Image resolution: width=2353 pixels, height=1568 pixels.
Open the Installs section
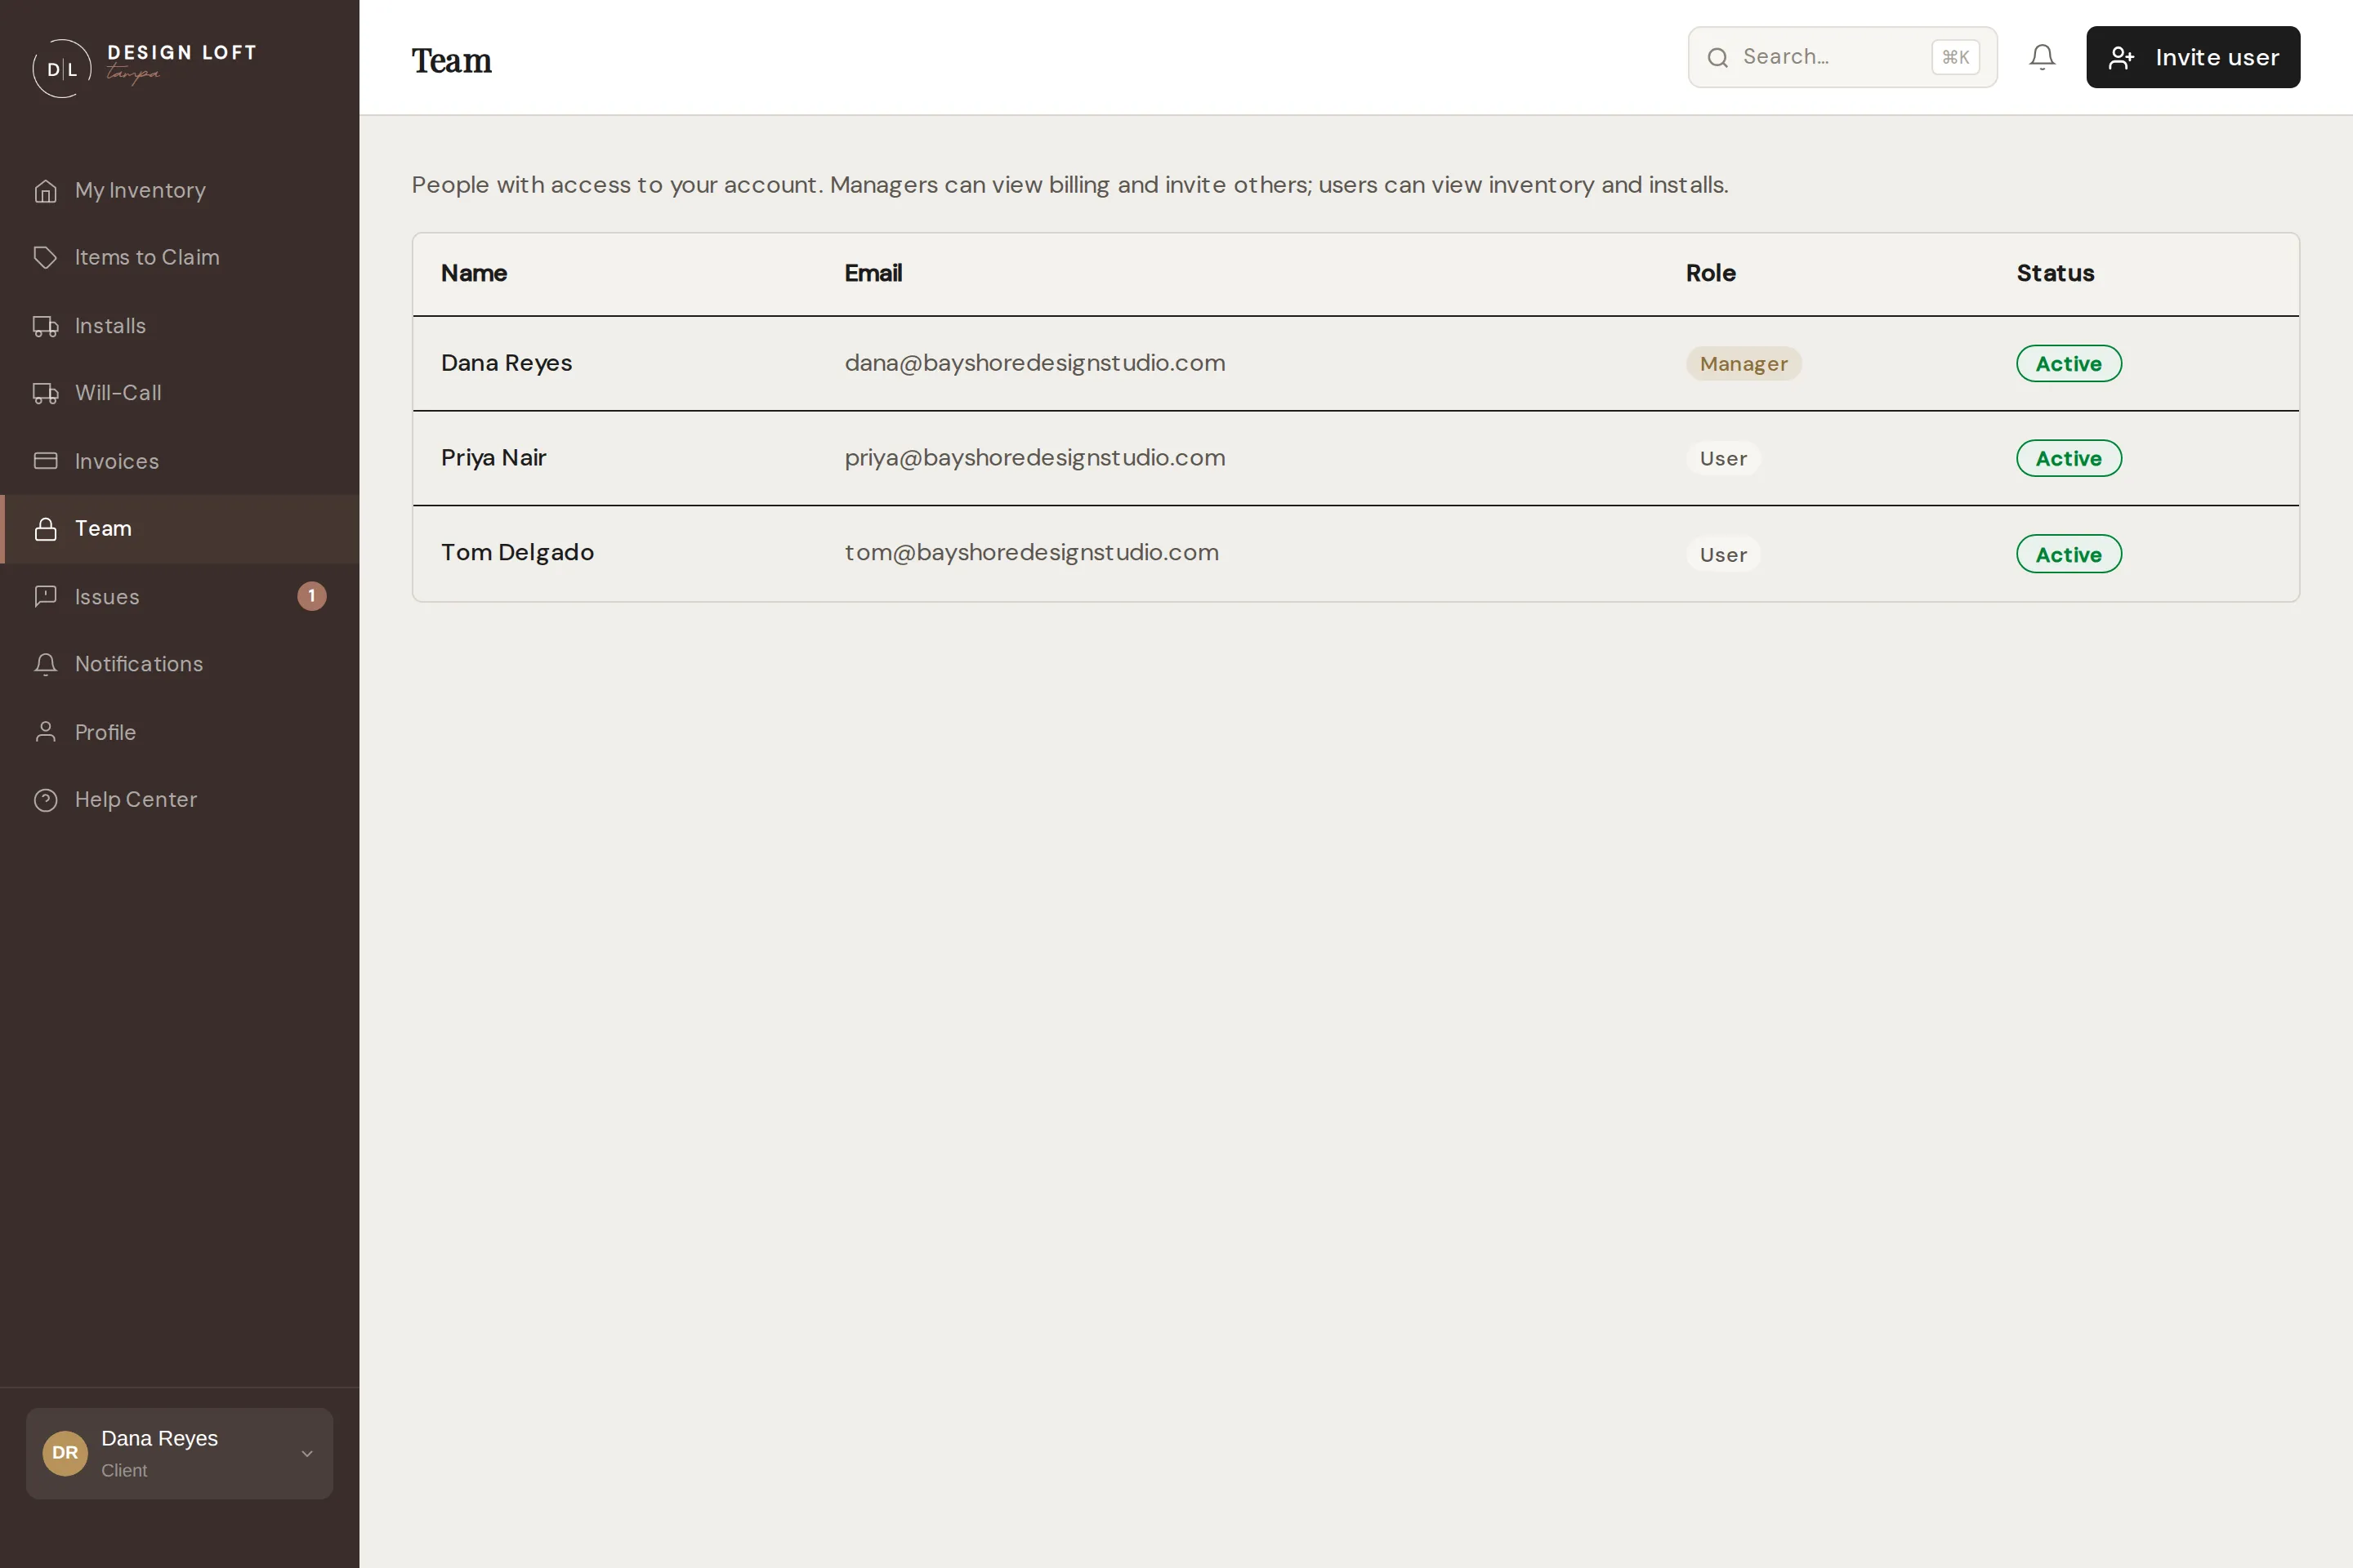point(180,326)
